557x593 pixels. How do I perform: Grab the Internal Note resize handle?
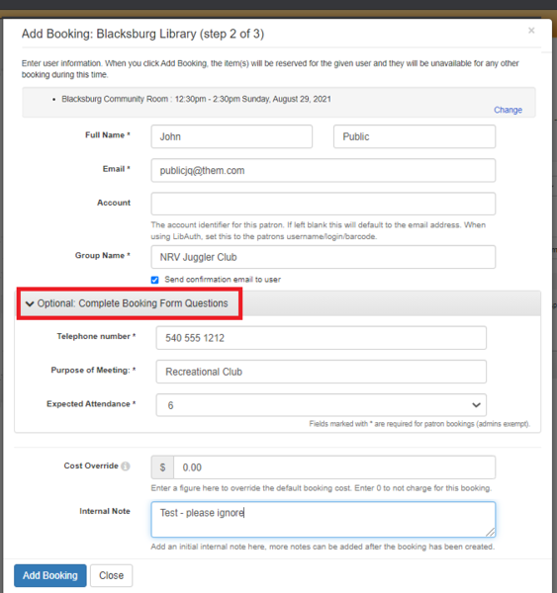pos(491,533)
